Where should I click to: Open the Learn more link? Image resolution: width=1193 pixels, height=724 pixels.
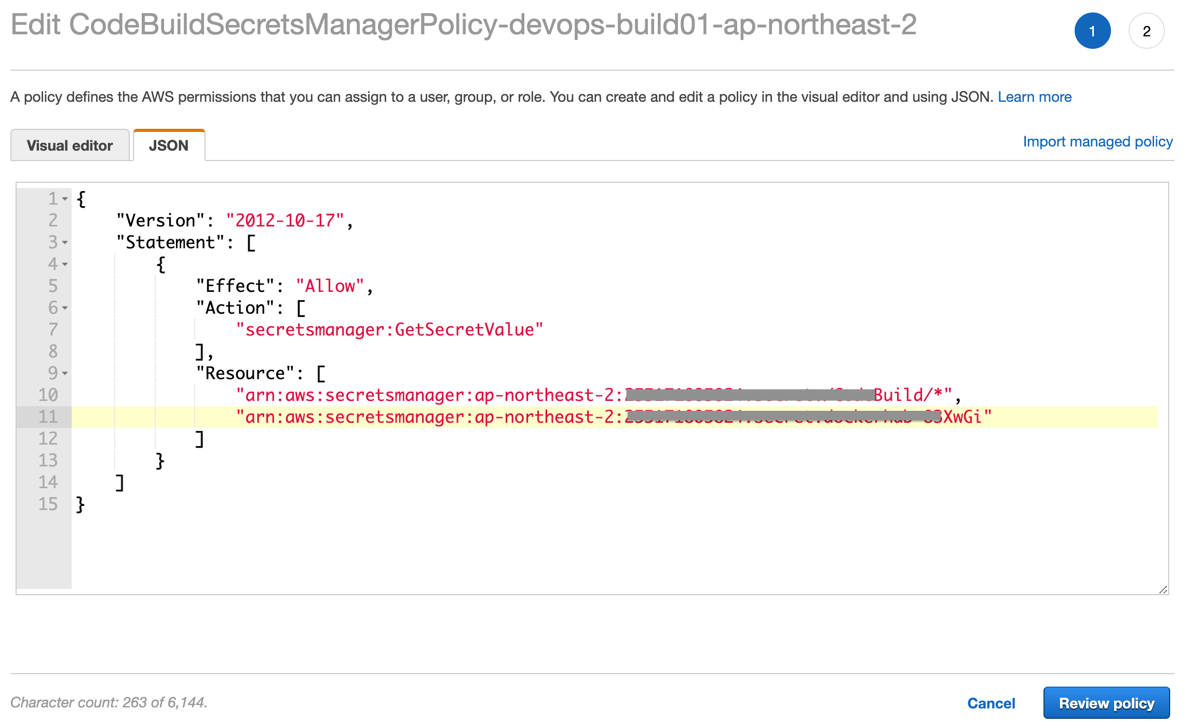click(1034, 97)
